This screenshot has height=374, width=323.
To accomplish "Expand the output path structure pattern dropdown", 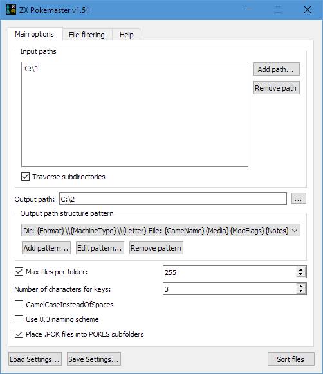I will coord(295,231).
